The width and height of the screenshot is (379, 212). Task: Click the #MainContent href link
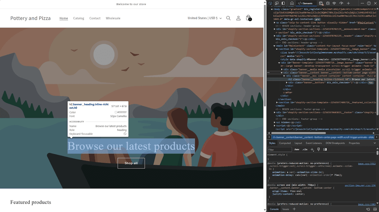[x=365, y=23]
